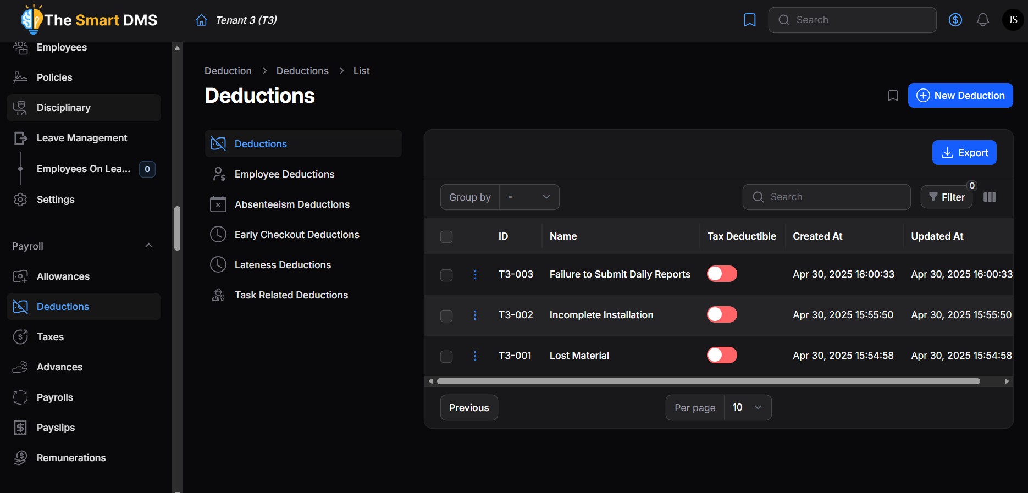The image size is (1028, 493).
Task: Open the JS user avatar menu
Action: coord(1013,20)
